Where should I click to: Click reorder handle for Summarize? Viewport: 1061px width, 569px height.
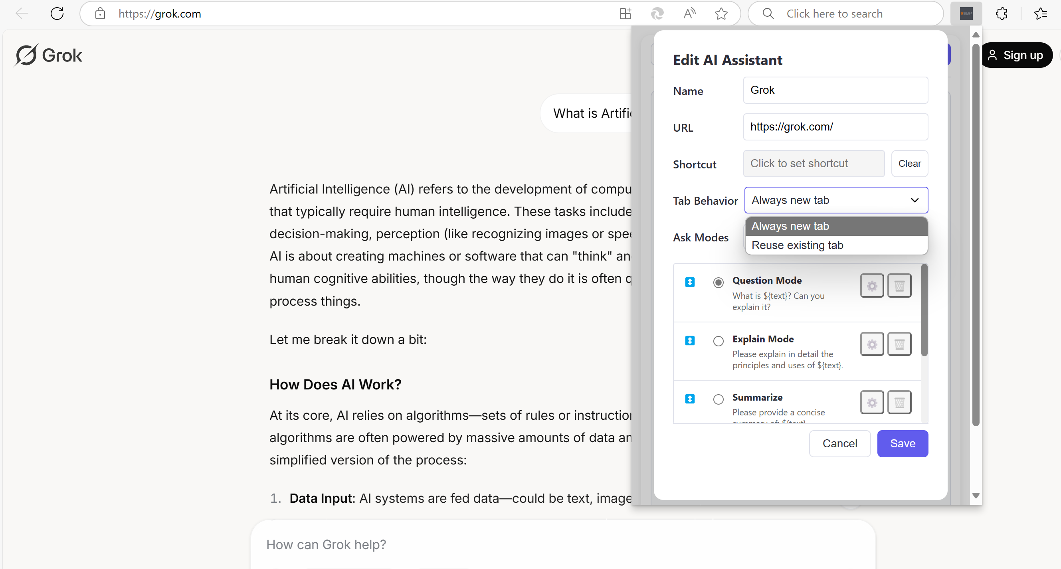pos(690,399)
